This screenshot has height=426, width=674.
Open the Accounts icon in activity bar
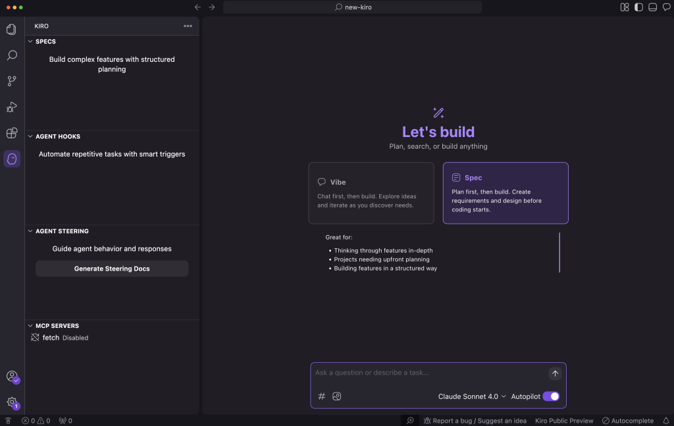pos(12,377)
